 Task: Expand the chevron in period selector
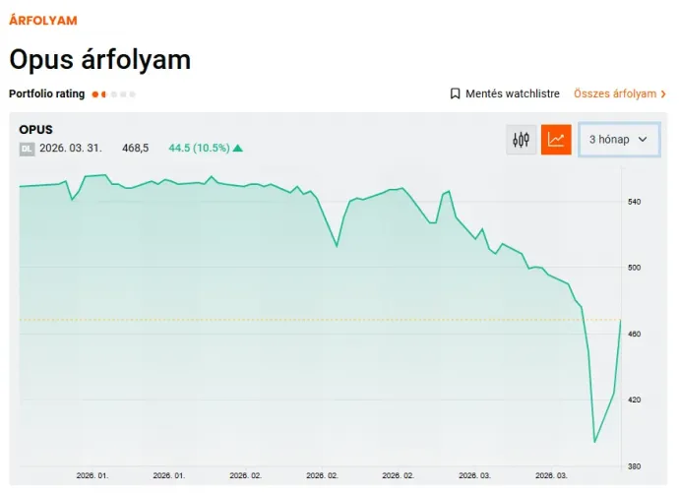[x=644, y=140]
